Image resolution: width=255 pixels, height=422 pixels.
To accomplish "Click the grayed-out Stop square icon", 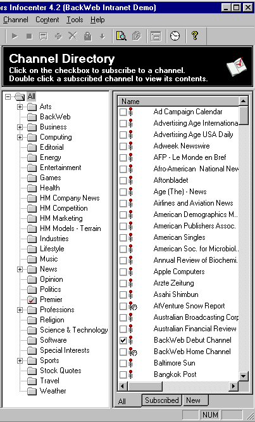I will pyautogui.click(x=29, y=36).
